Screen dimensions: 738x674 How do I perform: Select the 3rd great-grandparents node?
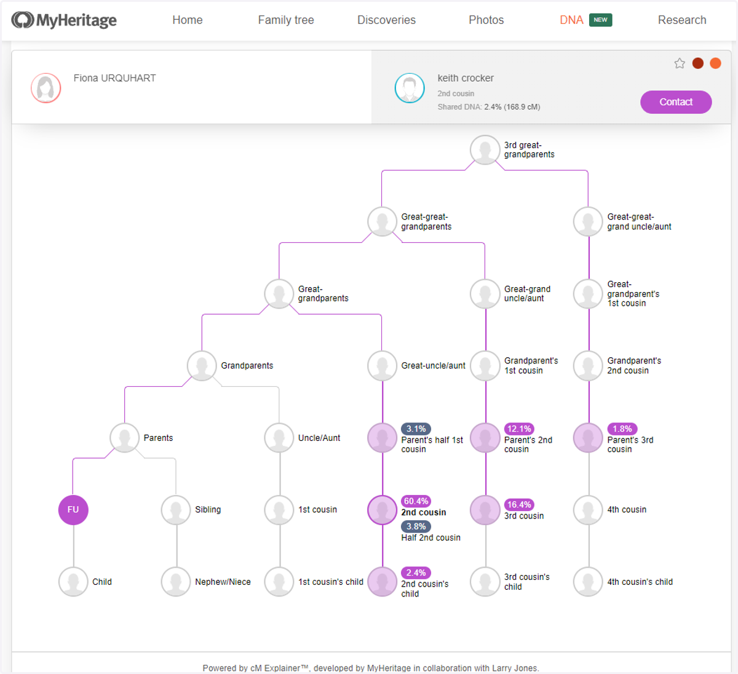tap(485, 150)
